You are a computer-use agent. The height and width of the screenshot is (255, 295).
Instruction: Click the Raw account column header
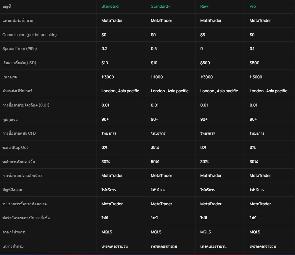(204, 7)
